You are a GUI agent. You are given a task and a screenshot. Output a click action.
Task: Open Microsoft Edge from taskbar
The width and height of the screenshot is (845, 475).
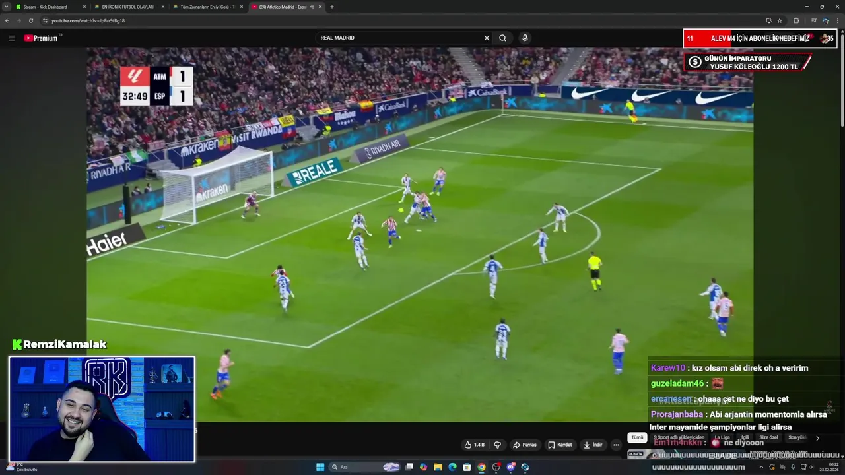[x=452, y=467]
